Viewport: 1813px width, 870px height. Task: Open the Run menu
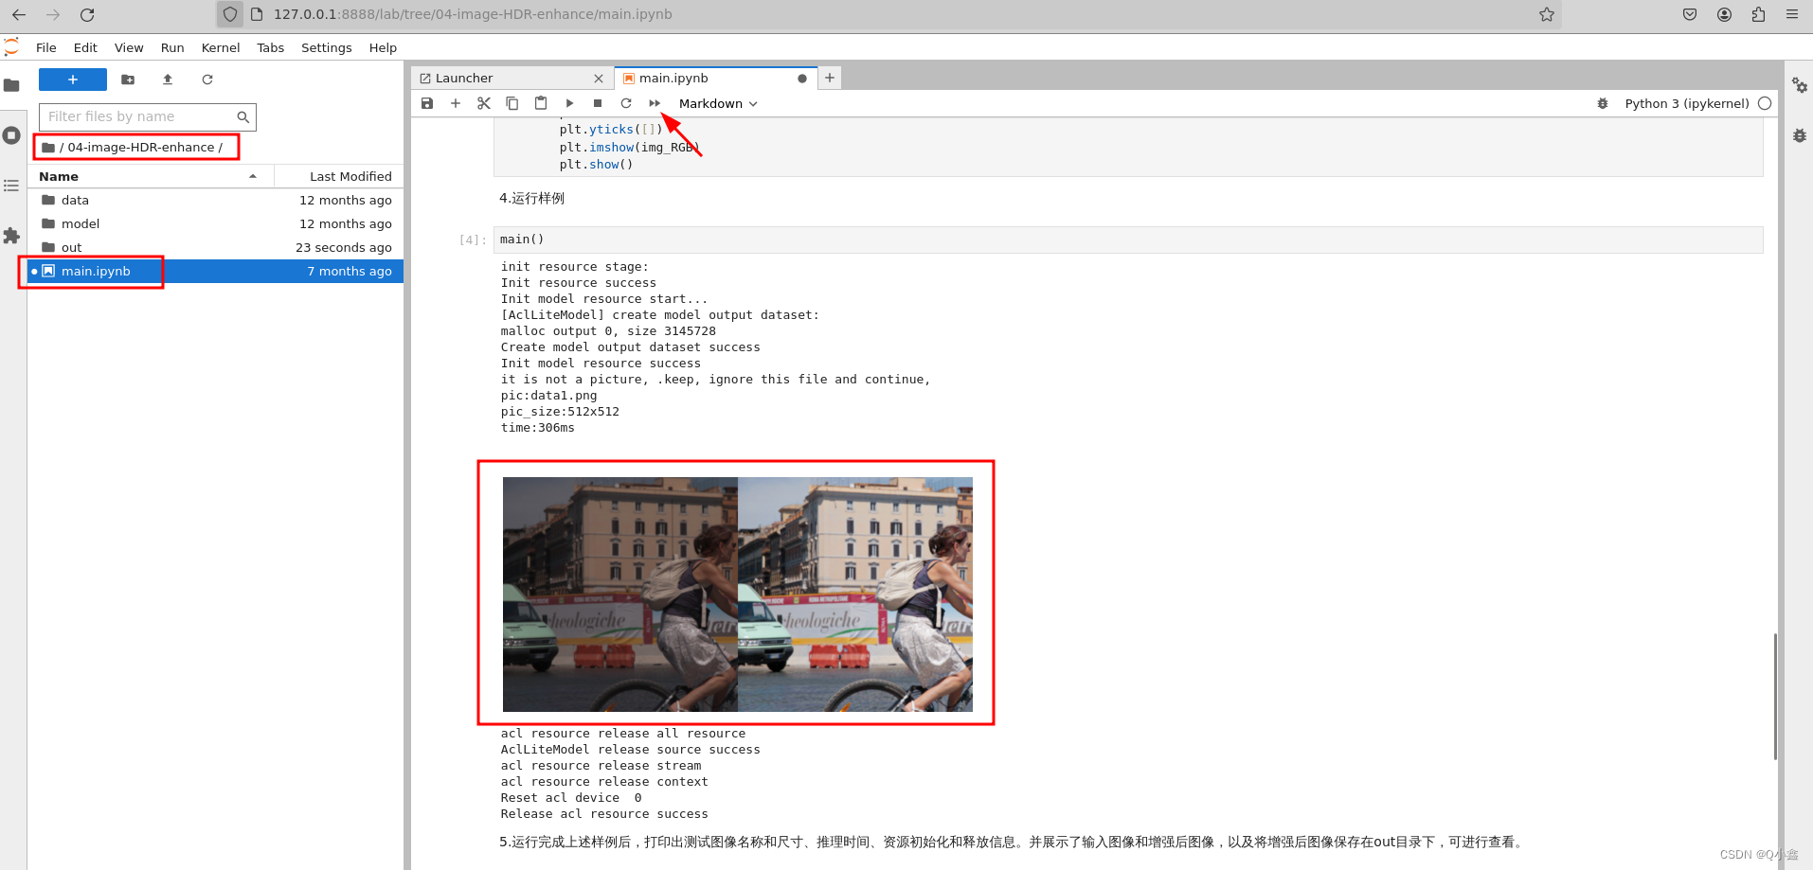[x=172, y=47]
